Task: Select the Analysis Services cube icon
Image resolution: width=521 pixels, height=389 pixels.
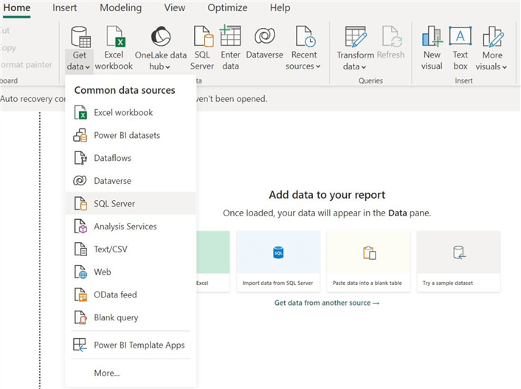Action: pyautogui.click(x=80, y=227)
